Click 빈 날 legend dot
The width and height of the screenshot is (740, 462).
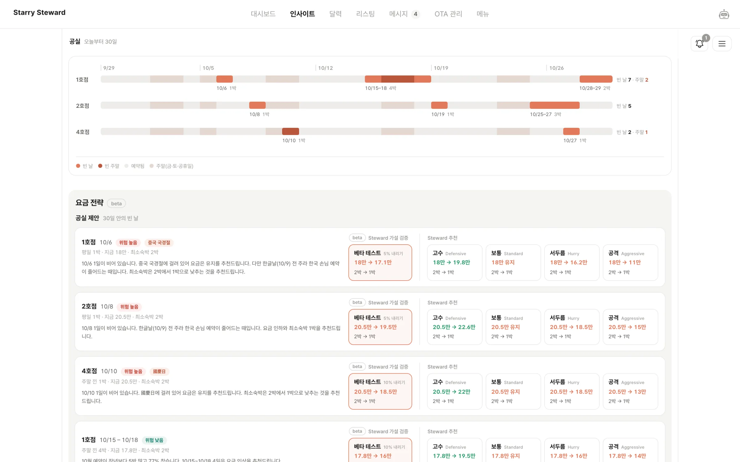tap(78, 166)
